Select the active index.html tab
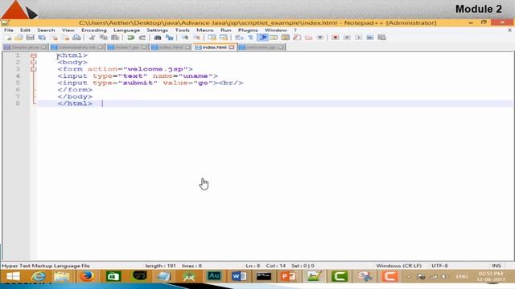The width and height of the screenshot is (515, 289). point(215,47)
